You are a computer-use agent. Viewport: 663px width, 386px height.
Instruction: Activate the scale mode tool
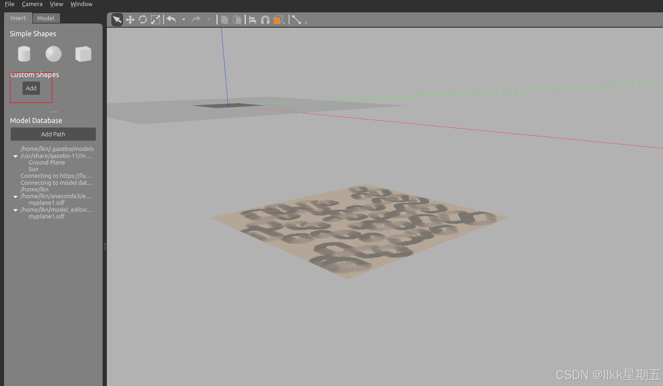(x=155, y=20)
